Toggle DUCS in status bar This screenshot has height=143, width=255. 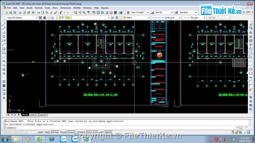tap(89, 132)
